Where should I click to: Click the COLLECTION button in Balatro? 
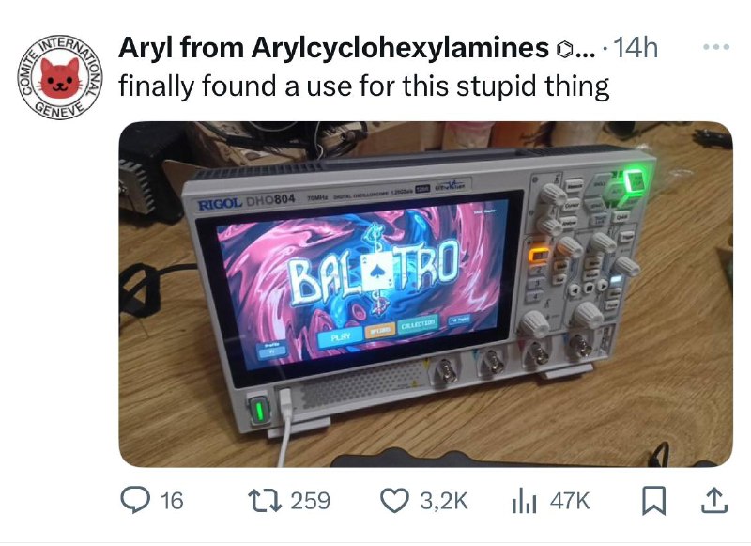point(418,325)
